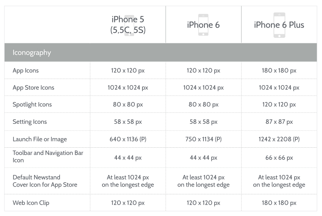Select the App Store Icons row label
Screen dimensions: 322x216
[33, 87]
